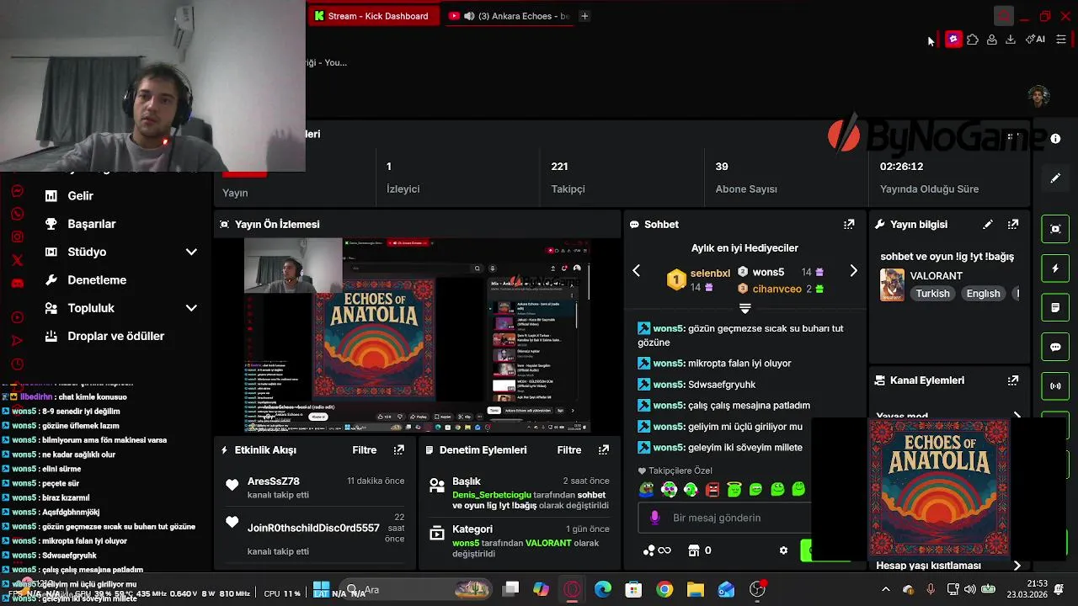Pop out the Yayın bilgisi panel

click(x=1013, y=225)
